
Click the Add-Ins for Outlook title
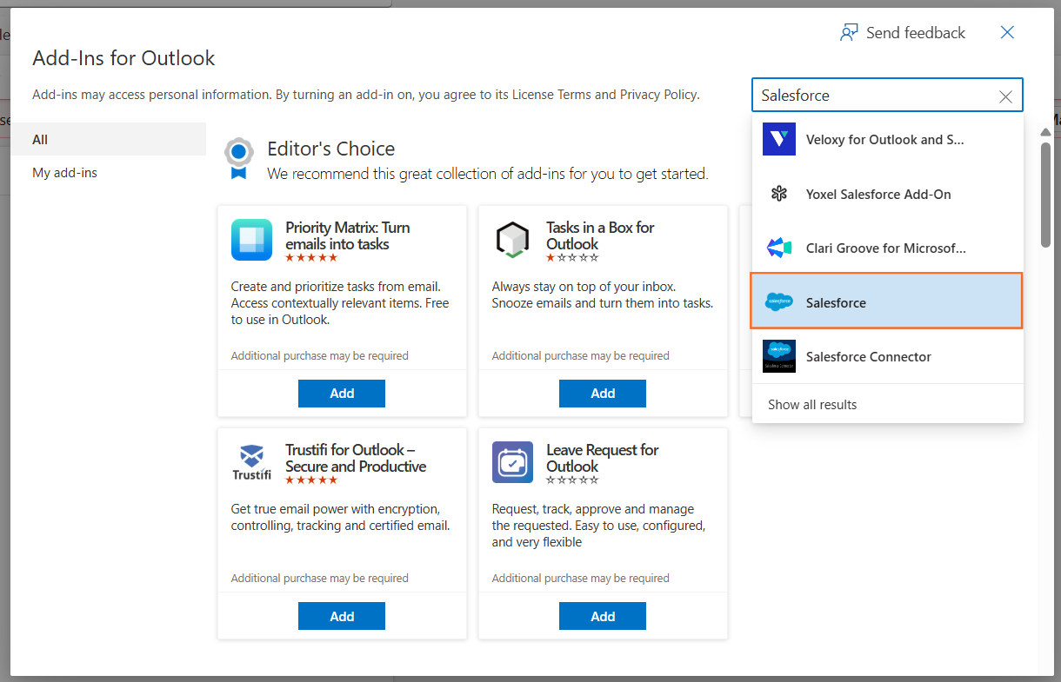tap(123, 58)
